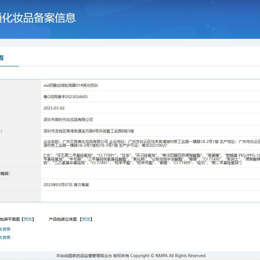Select filing number 粤G妆网备字2023024605
The height and width of the screenshot is (260, 260).
(x=65, y=97)
